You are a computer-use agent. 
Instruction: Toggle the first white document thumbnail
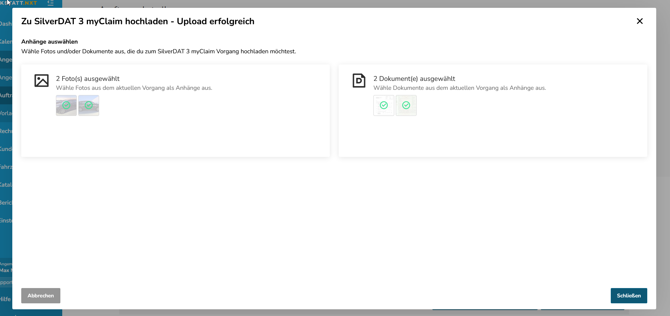[x=384, y=105]
